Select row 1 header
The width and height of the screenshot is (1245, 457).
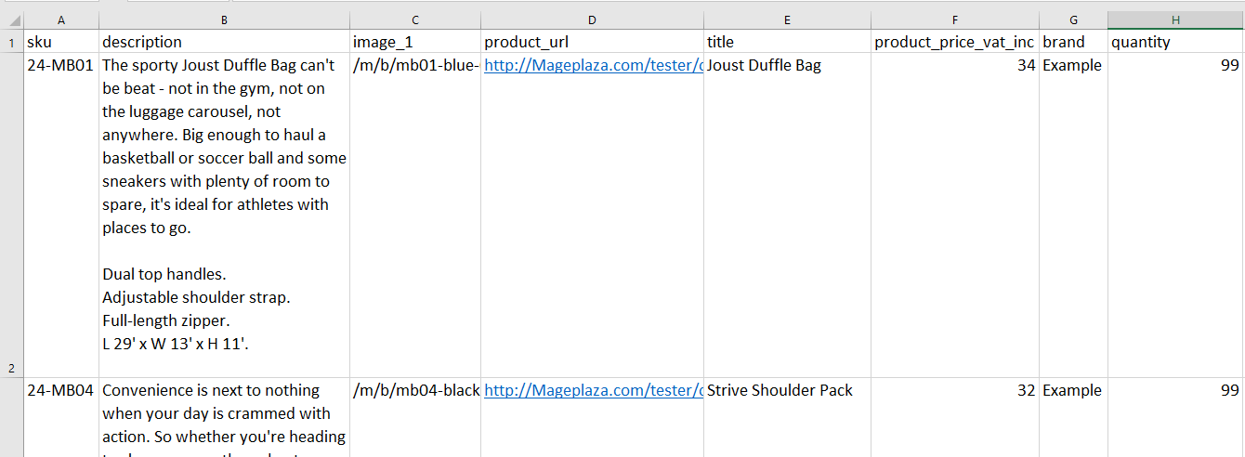(x=12, y=42)
